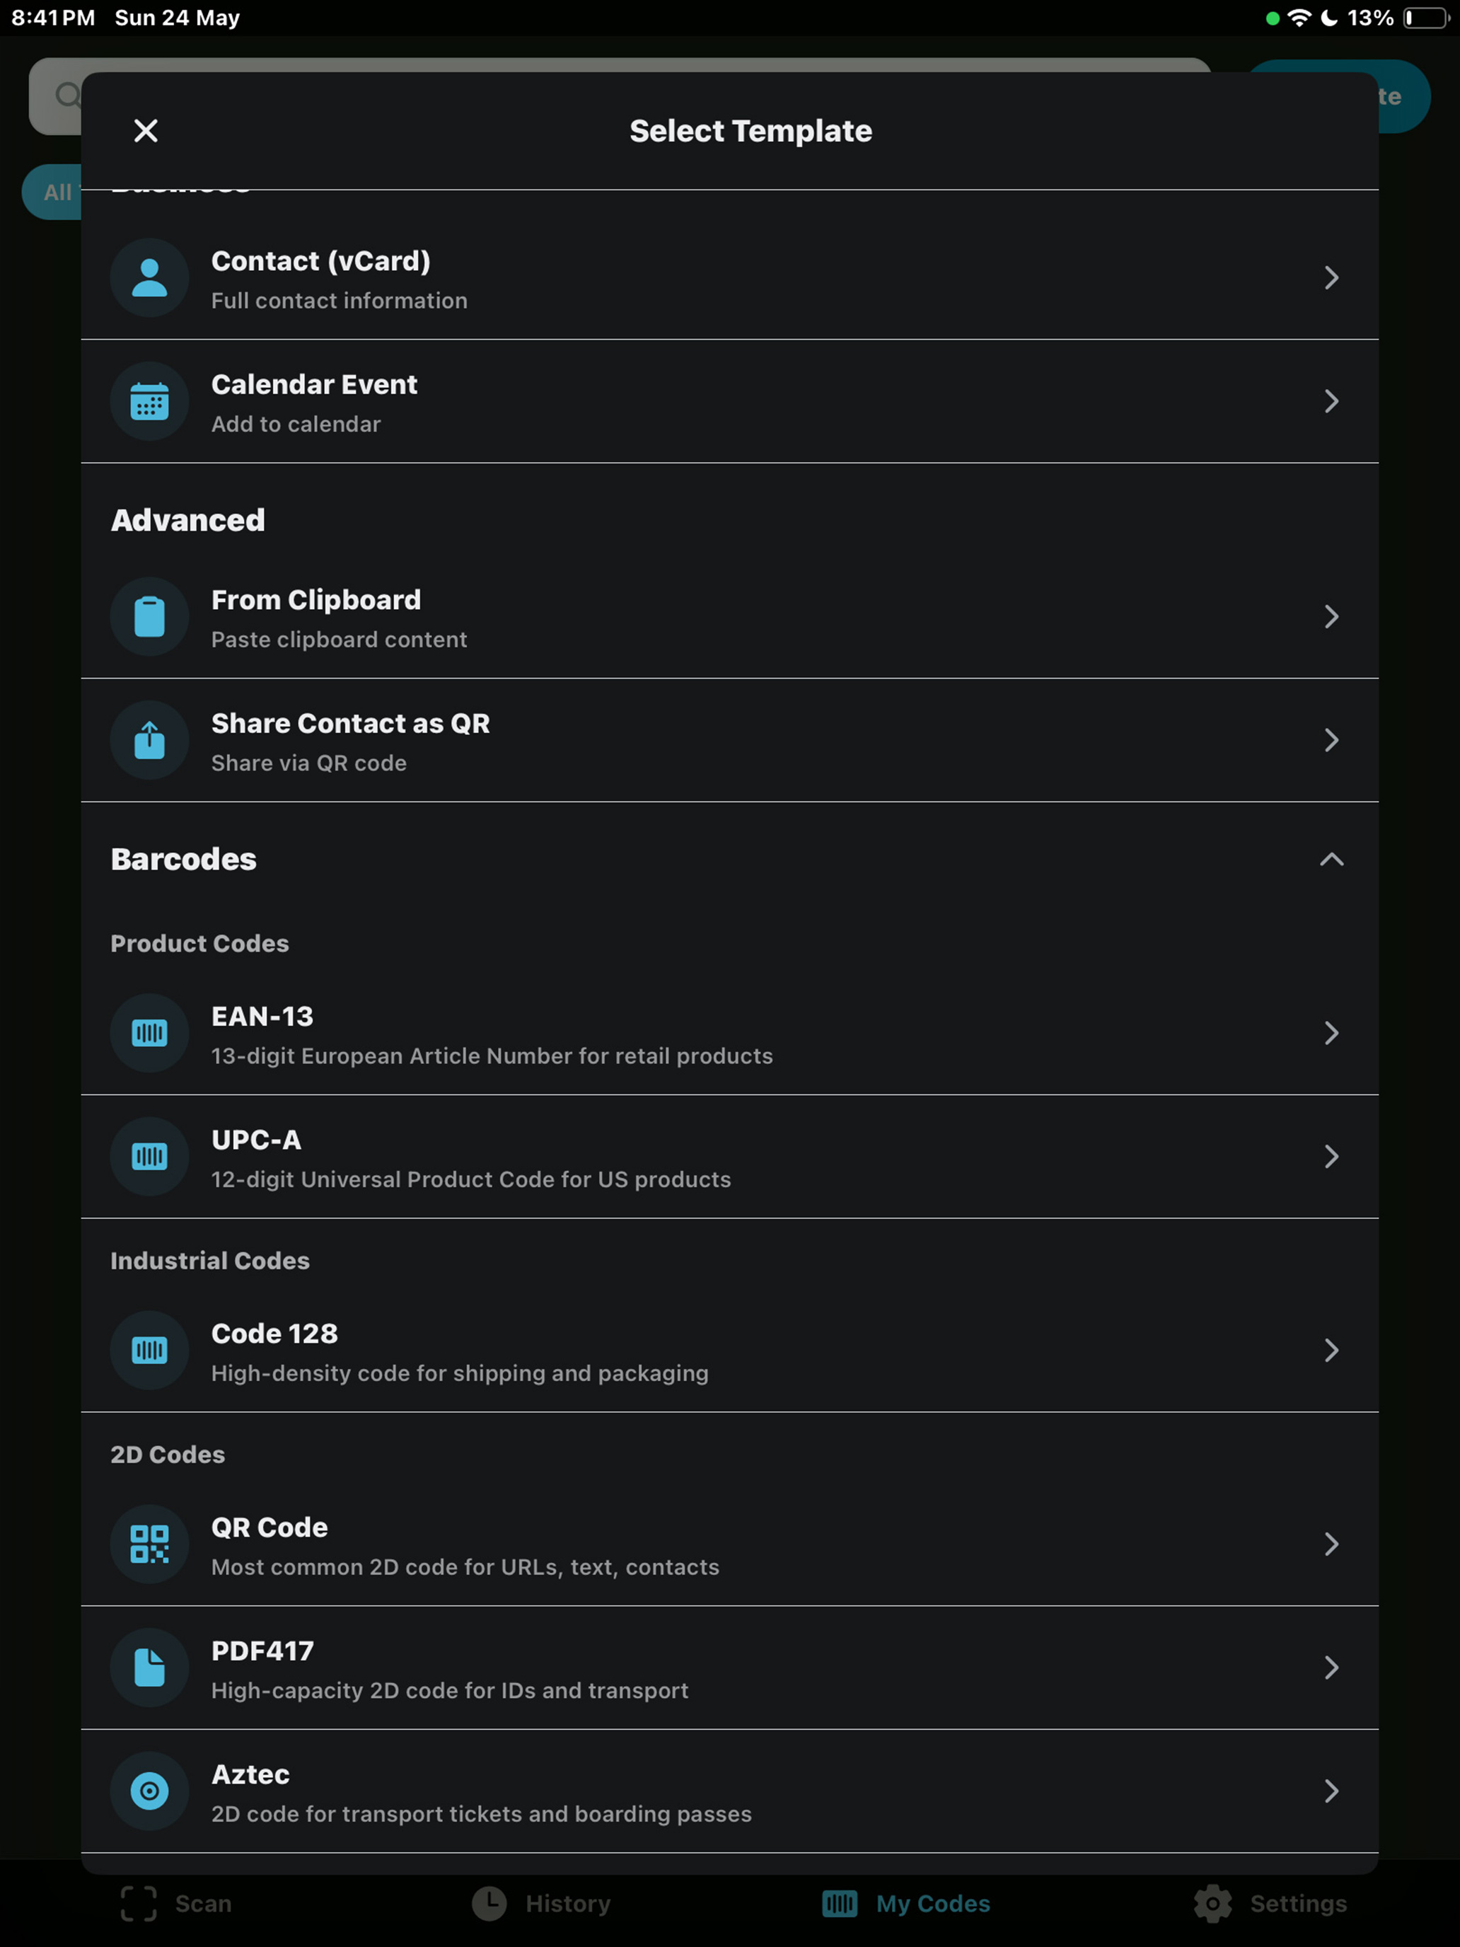Open UPC-A template via its chevron
The height and width of the screenshot is (1947, 1460).
(x=1331, y=1157)
